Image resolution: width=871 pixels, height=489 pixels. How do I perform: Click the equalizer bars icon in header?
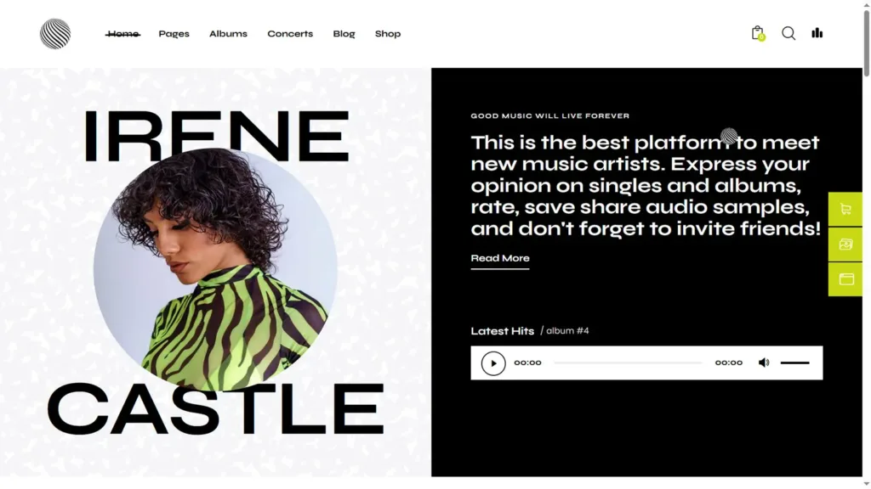(817, 33)
